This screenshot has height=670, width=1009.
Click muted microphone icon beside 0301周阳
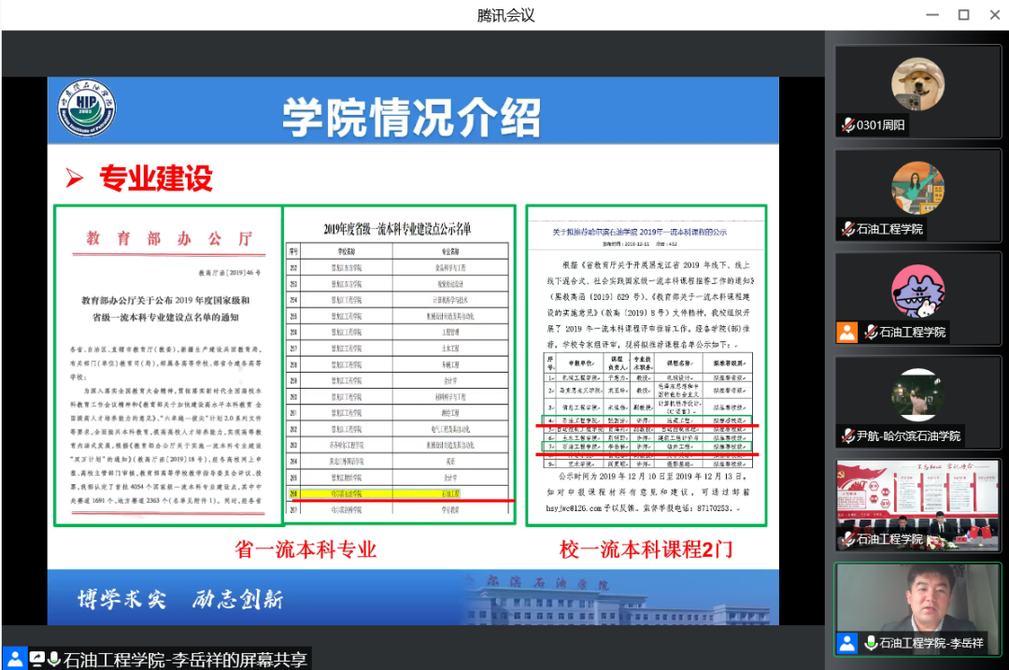coord(848,126)
